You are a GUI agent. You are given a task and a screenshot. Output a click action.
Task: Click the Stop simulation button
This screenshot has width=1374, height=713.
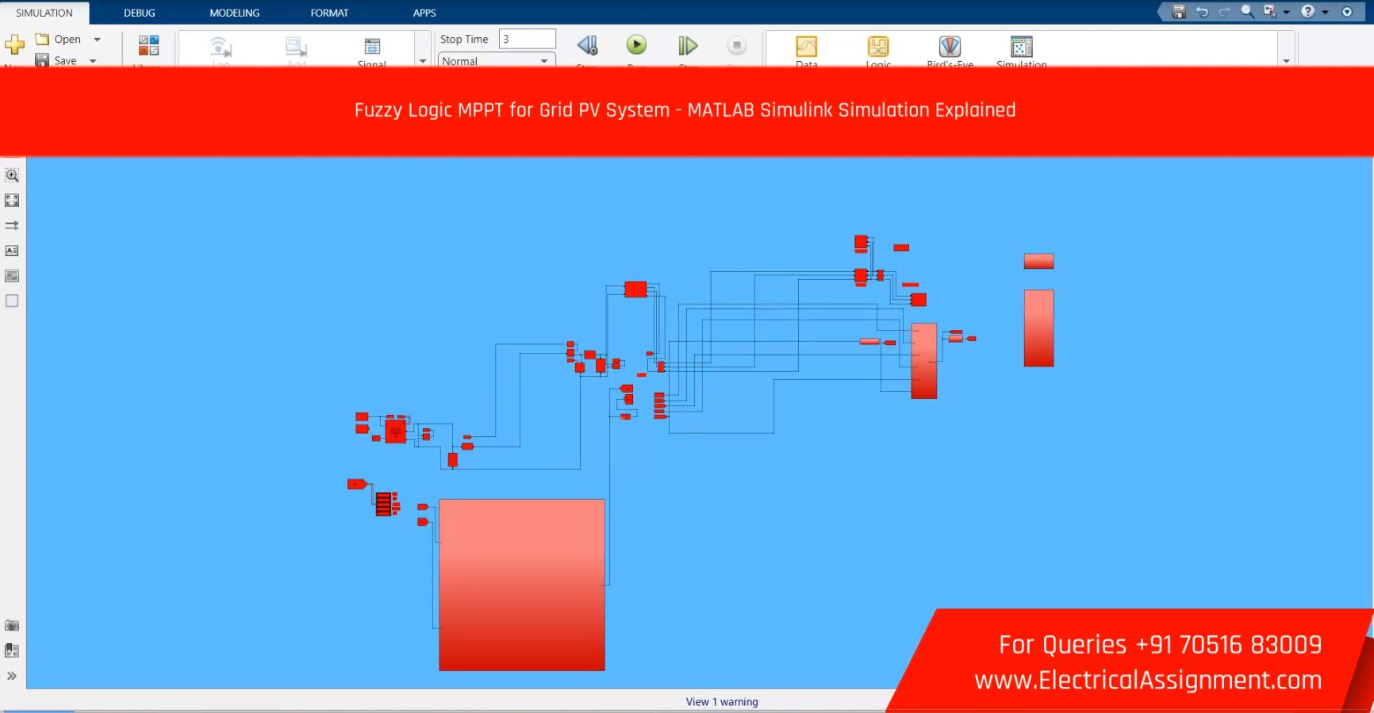(737, 45)
